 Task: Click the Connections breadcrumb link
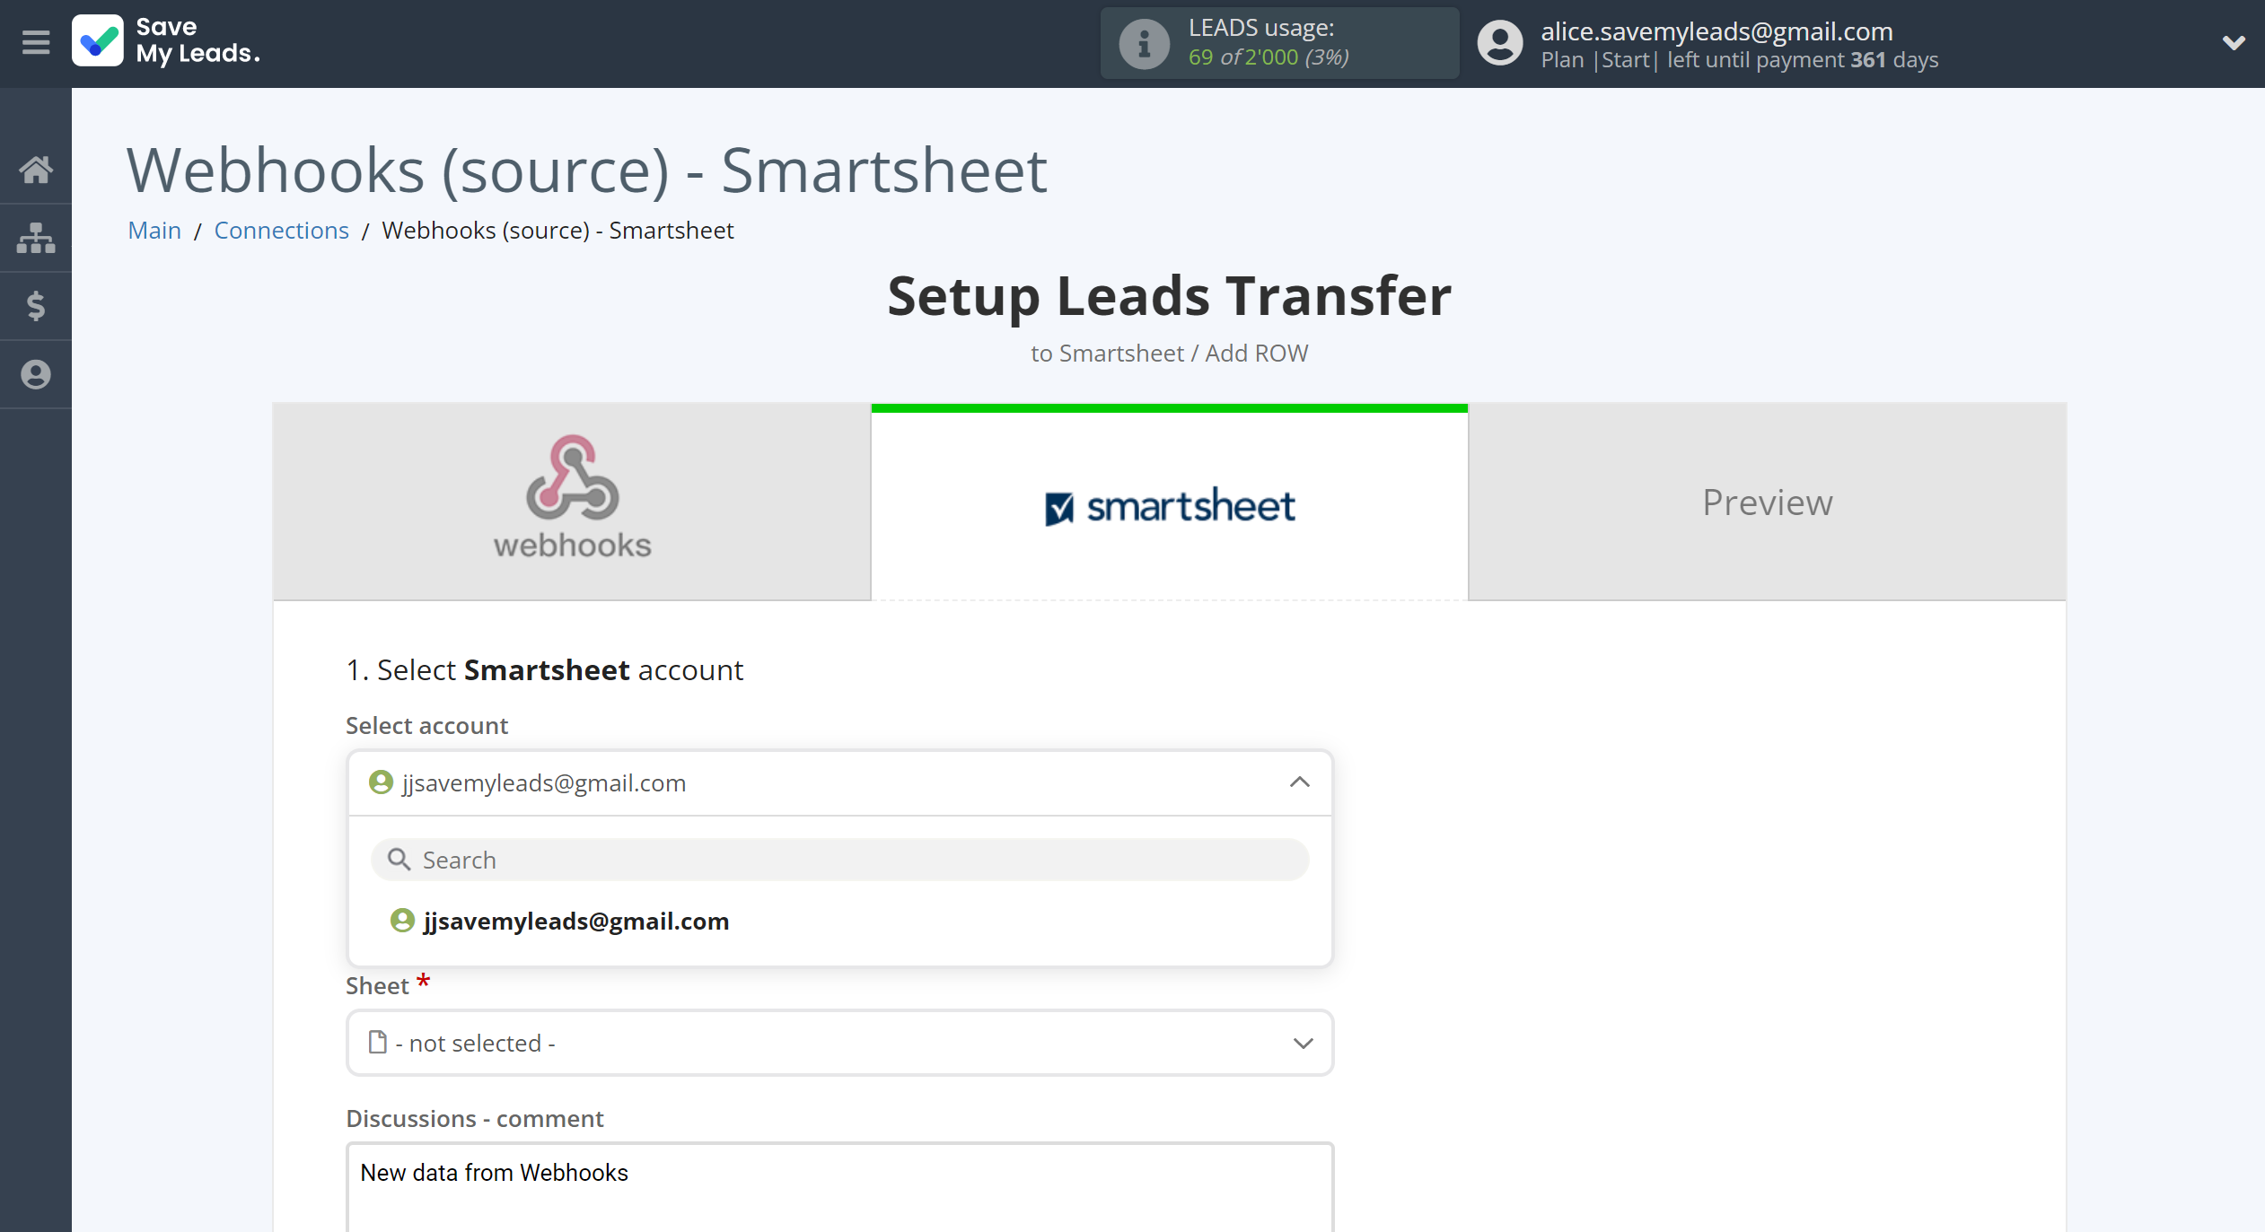coord(281,229)
